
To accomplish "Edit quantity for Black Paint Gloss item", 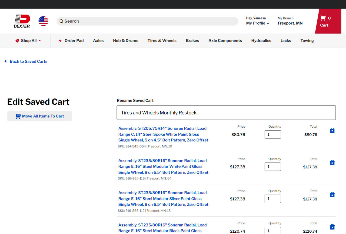I will [273, 230].
